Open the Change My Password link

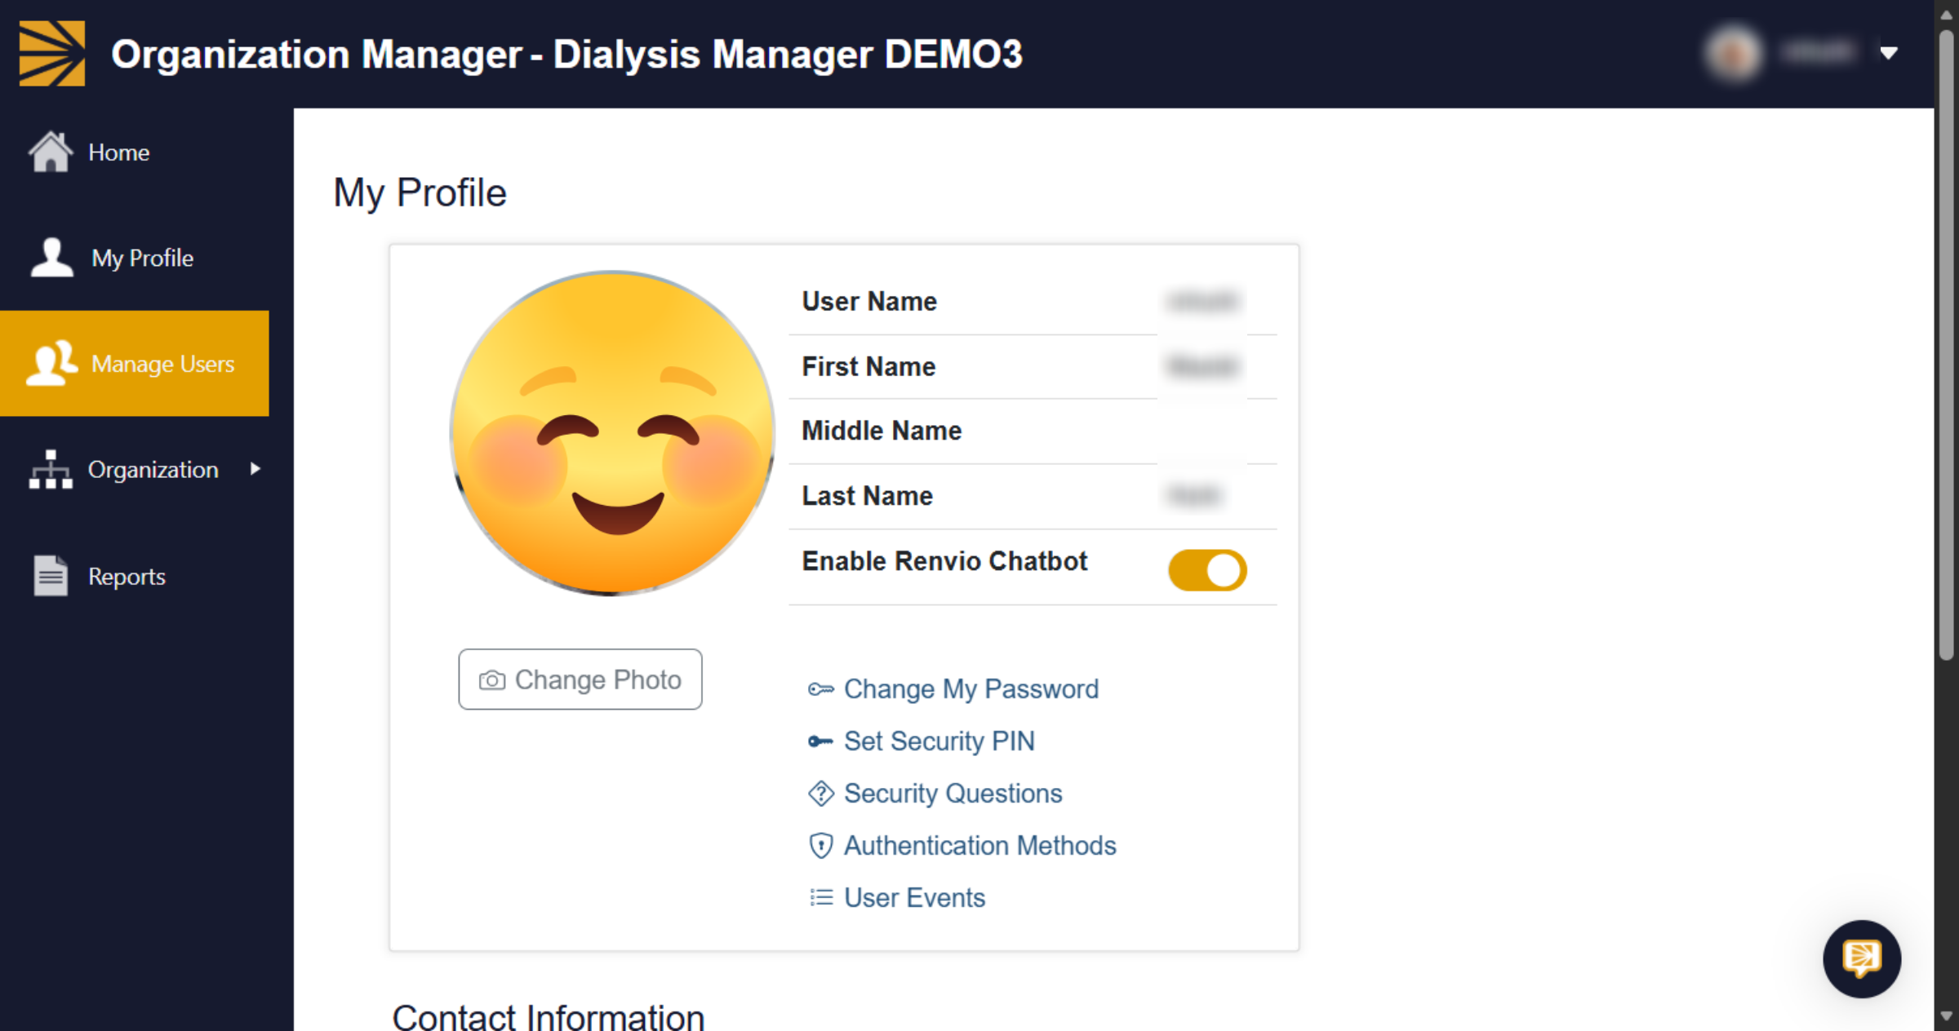(x=971, y=689)
